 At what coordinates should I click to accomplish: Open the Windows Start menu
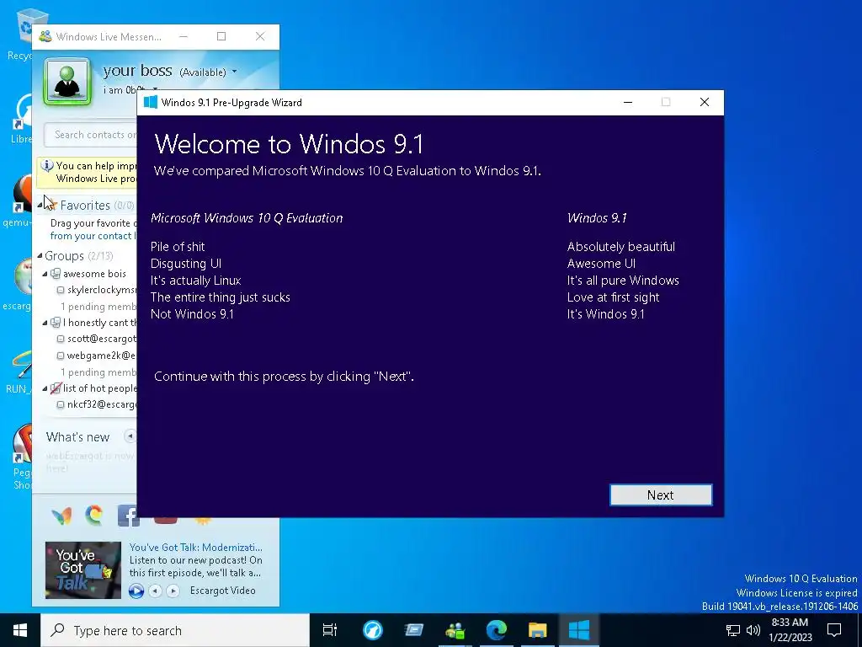[x=20, y=630]
